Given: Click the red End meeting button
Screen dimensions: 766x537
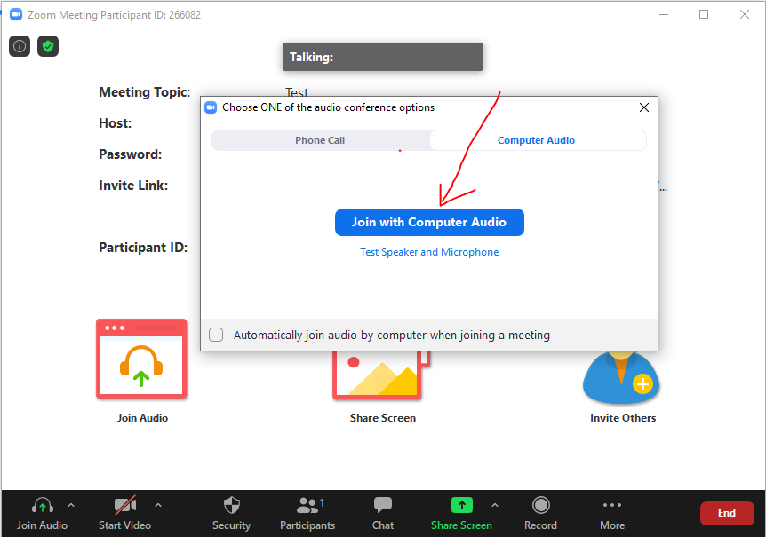Looking at the screenshot, I should click(727, 513).
